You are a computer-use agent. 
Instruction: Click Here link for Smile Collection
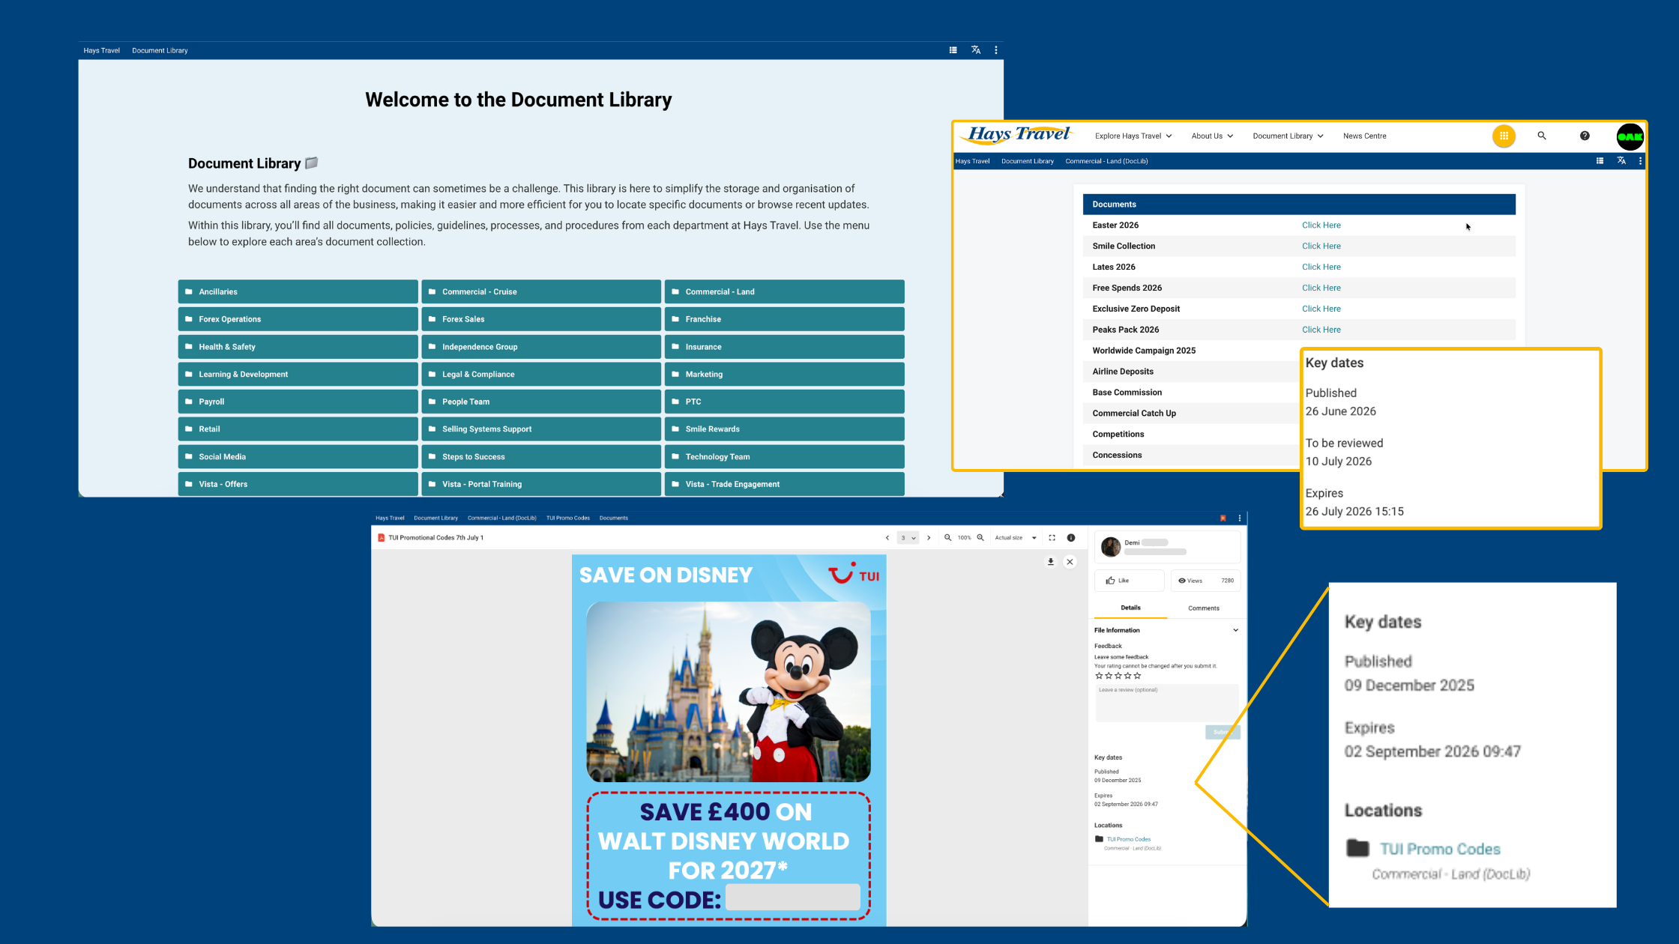[1321, 246]
